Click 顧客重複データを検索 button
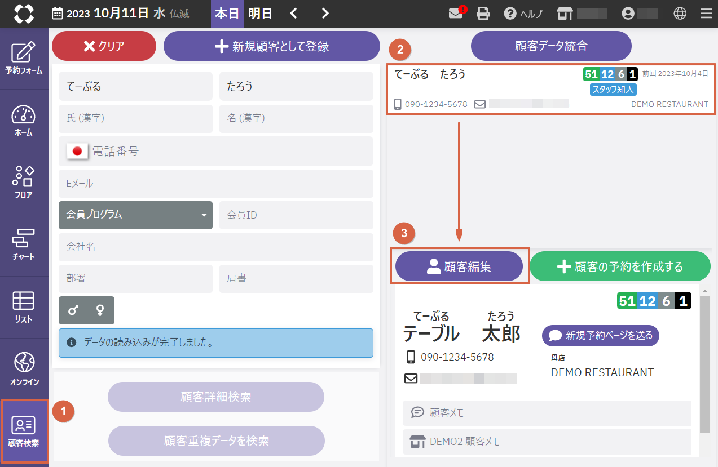Viewport: 718px width, 467px height. click(217, 441)
